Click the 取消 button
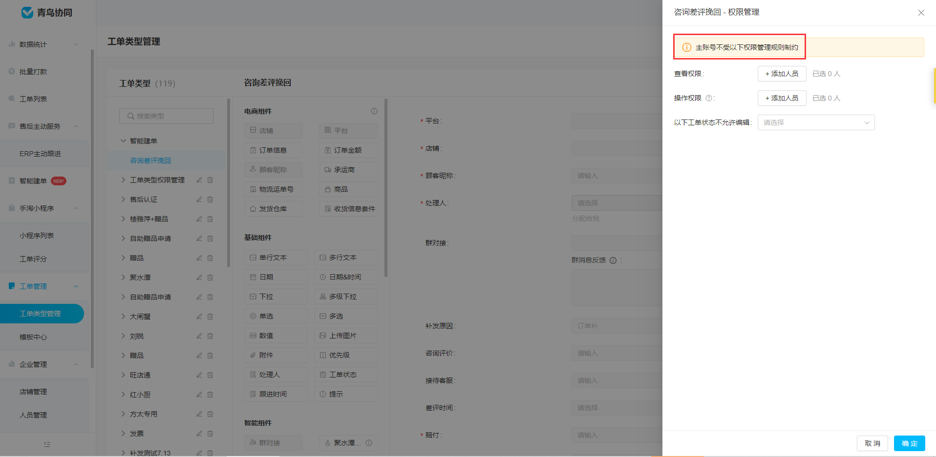The width and height of the screenshot is (936, 457). tap(872, 443)
